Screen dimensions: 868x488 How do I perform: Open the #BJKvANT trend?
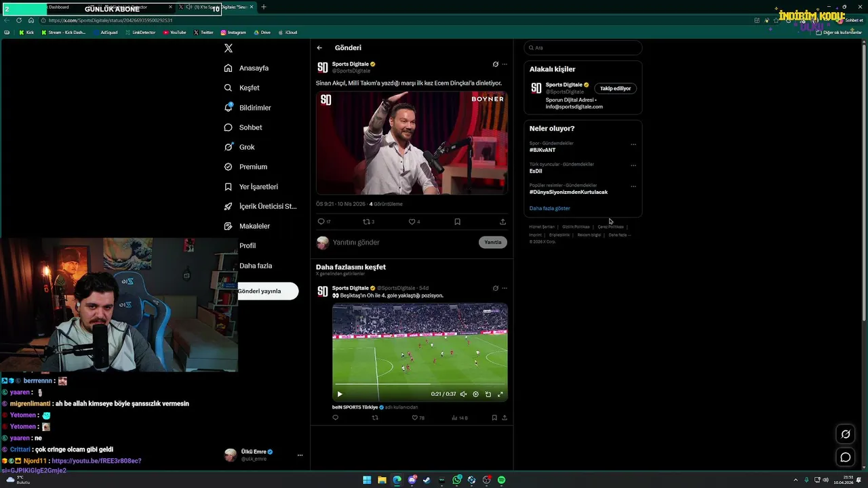point(542,150)
